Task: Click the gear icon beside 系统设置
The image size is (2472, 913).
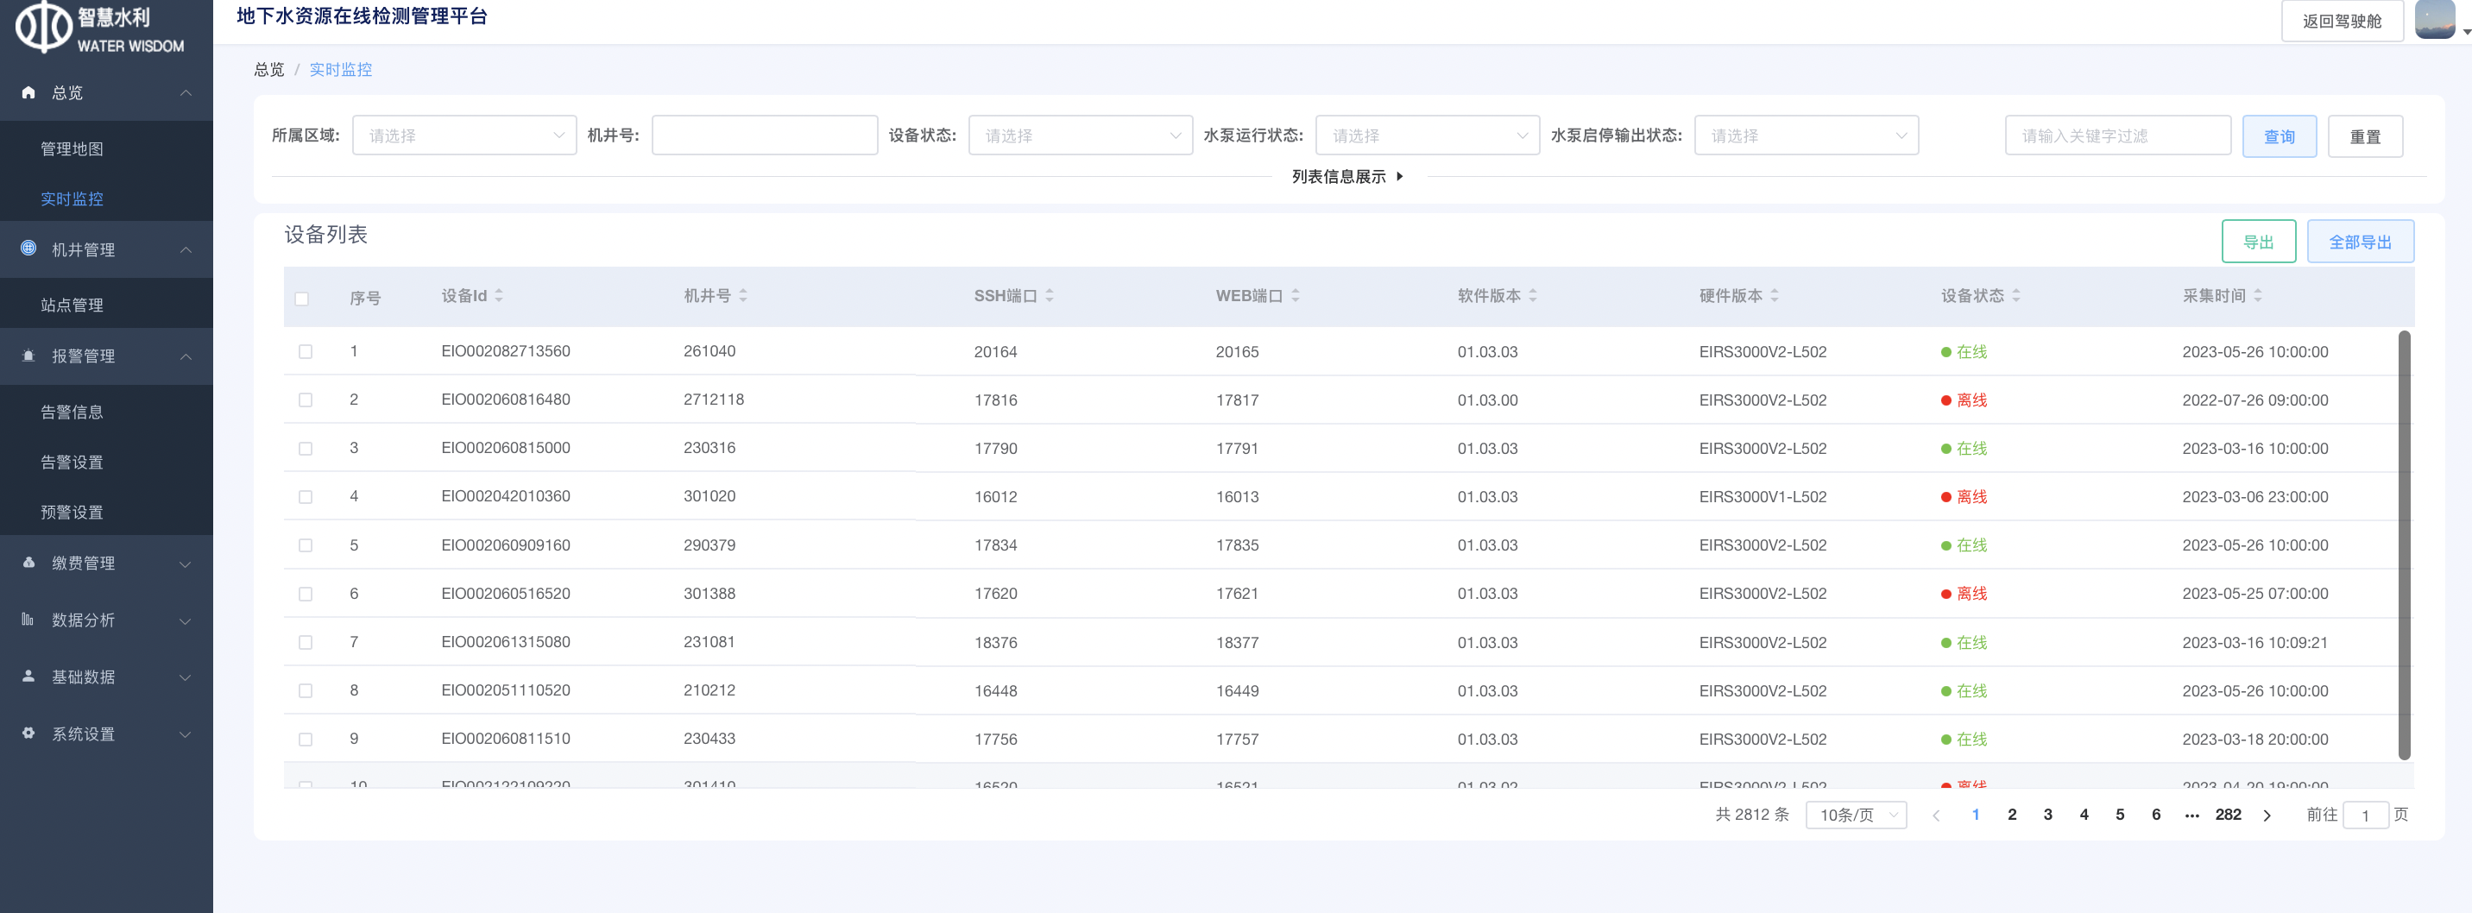Action: point(28,733)
